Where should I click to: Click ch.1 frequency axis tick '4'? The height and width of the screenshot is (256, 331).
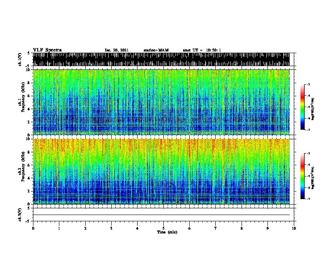click(x=29, y=109)
